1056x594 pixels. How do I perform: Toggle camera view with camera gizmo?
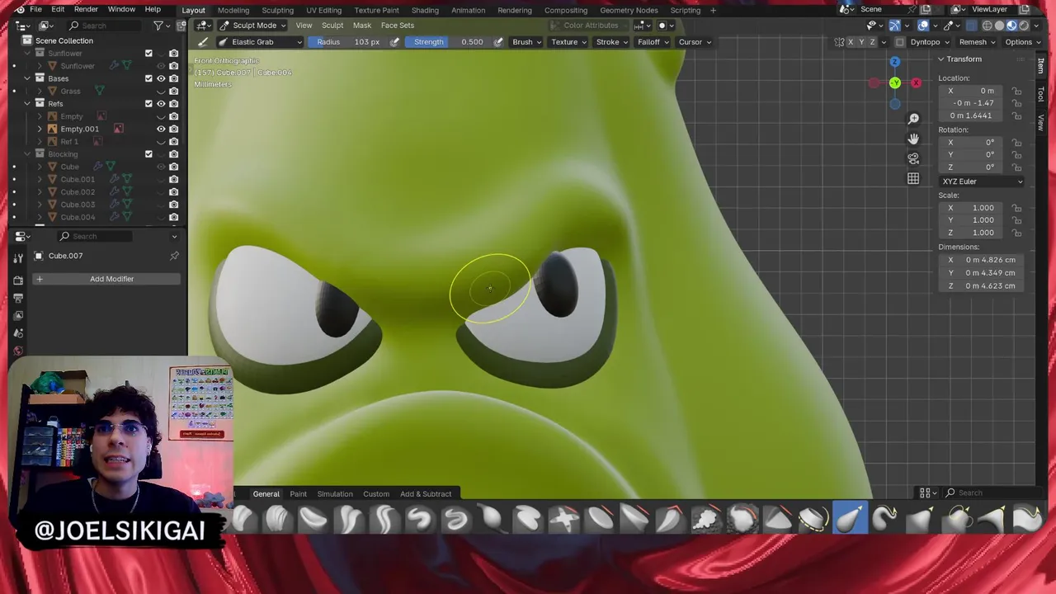[913, 158]
